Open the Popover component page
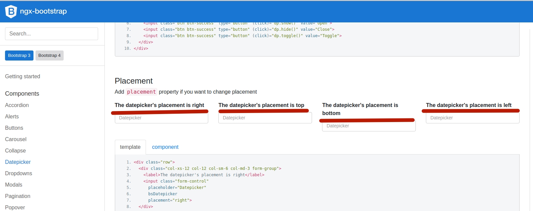533x211 pixels. pyautogui.click(x=15, y=208)
